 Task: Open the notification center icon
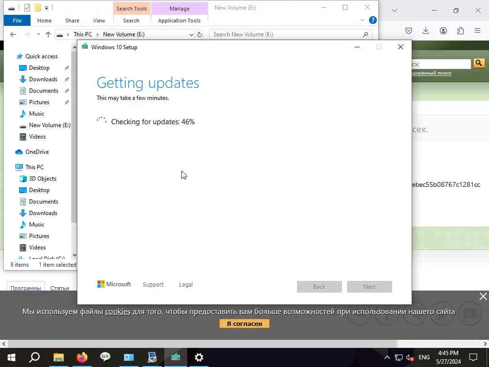[x=473, y=357]
